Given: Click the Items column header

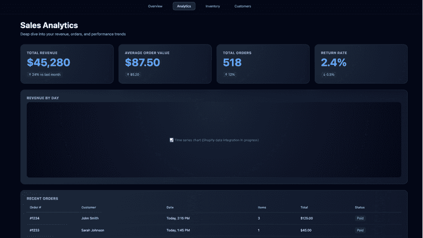Looking at the screenshot, I should coord(262,207).
